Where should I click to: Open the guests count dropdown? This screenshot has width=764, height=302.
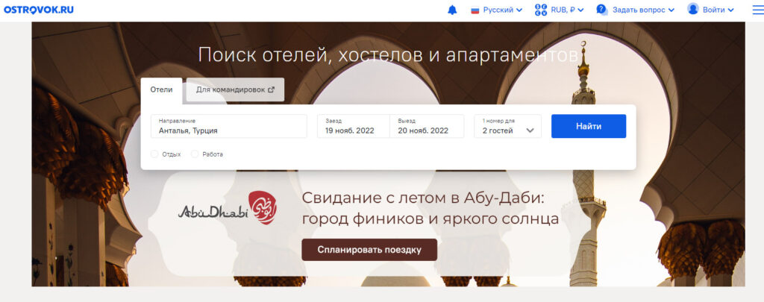coord(507,126)
